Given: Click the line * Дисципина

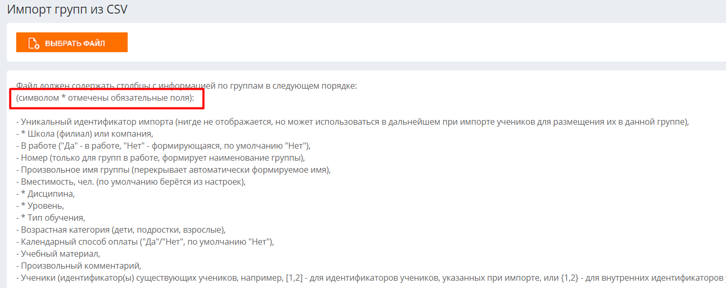Looking at the screenshot, I should [46, 194].
